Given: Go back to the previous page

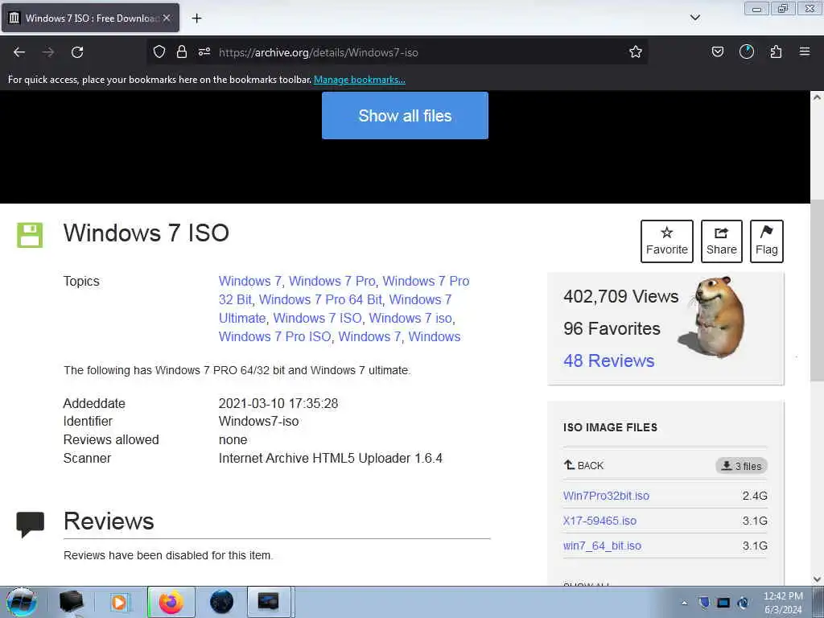Looking at the screenshot, I should coord(19,52).
